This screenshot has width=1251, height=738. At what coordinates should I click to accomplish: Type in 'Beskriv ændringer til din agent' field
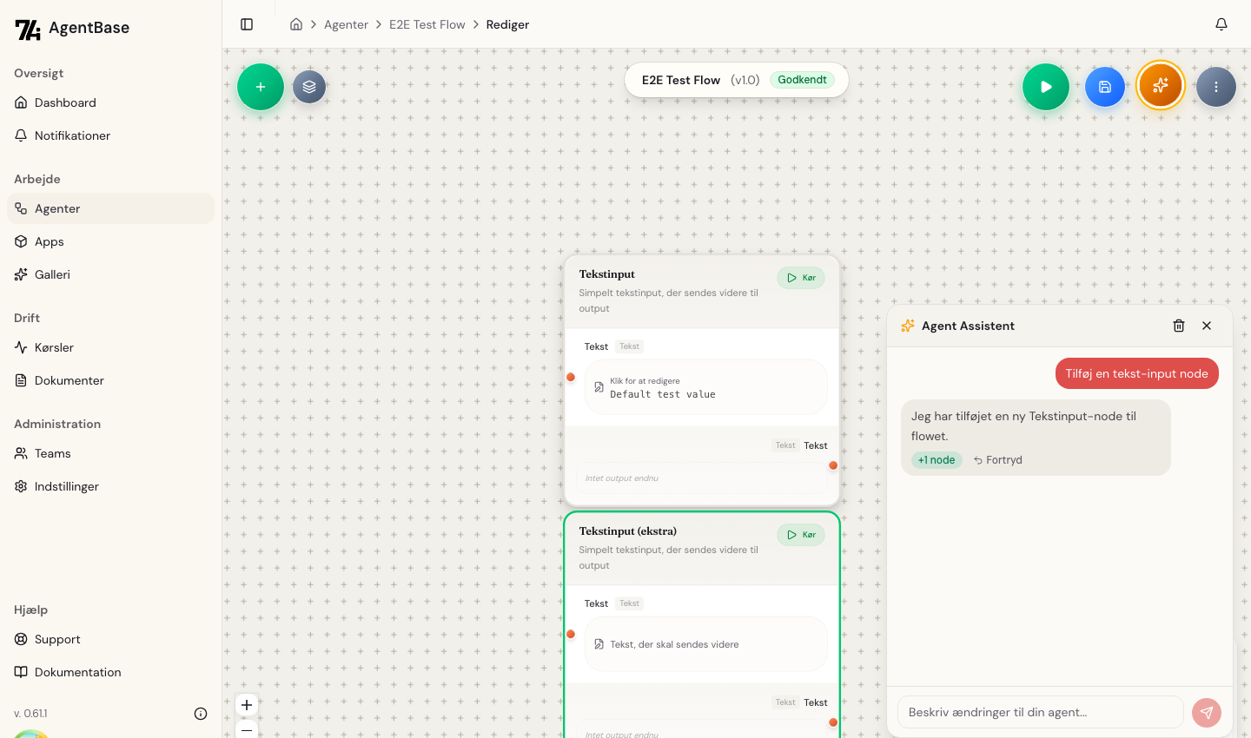tap(1040, 712)
